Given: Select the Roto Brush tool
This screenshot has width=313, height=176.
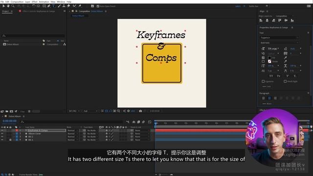Looking at the screenshot, I should [x=74, y=6].
